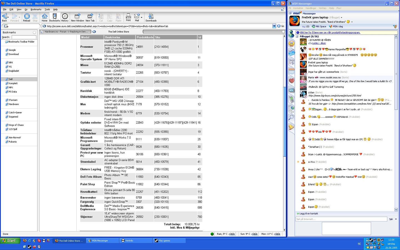Click the Rain, 5° C forecast entry
The width and height of the screenshot is (400, 250).
[226, 234]
